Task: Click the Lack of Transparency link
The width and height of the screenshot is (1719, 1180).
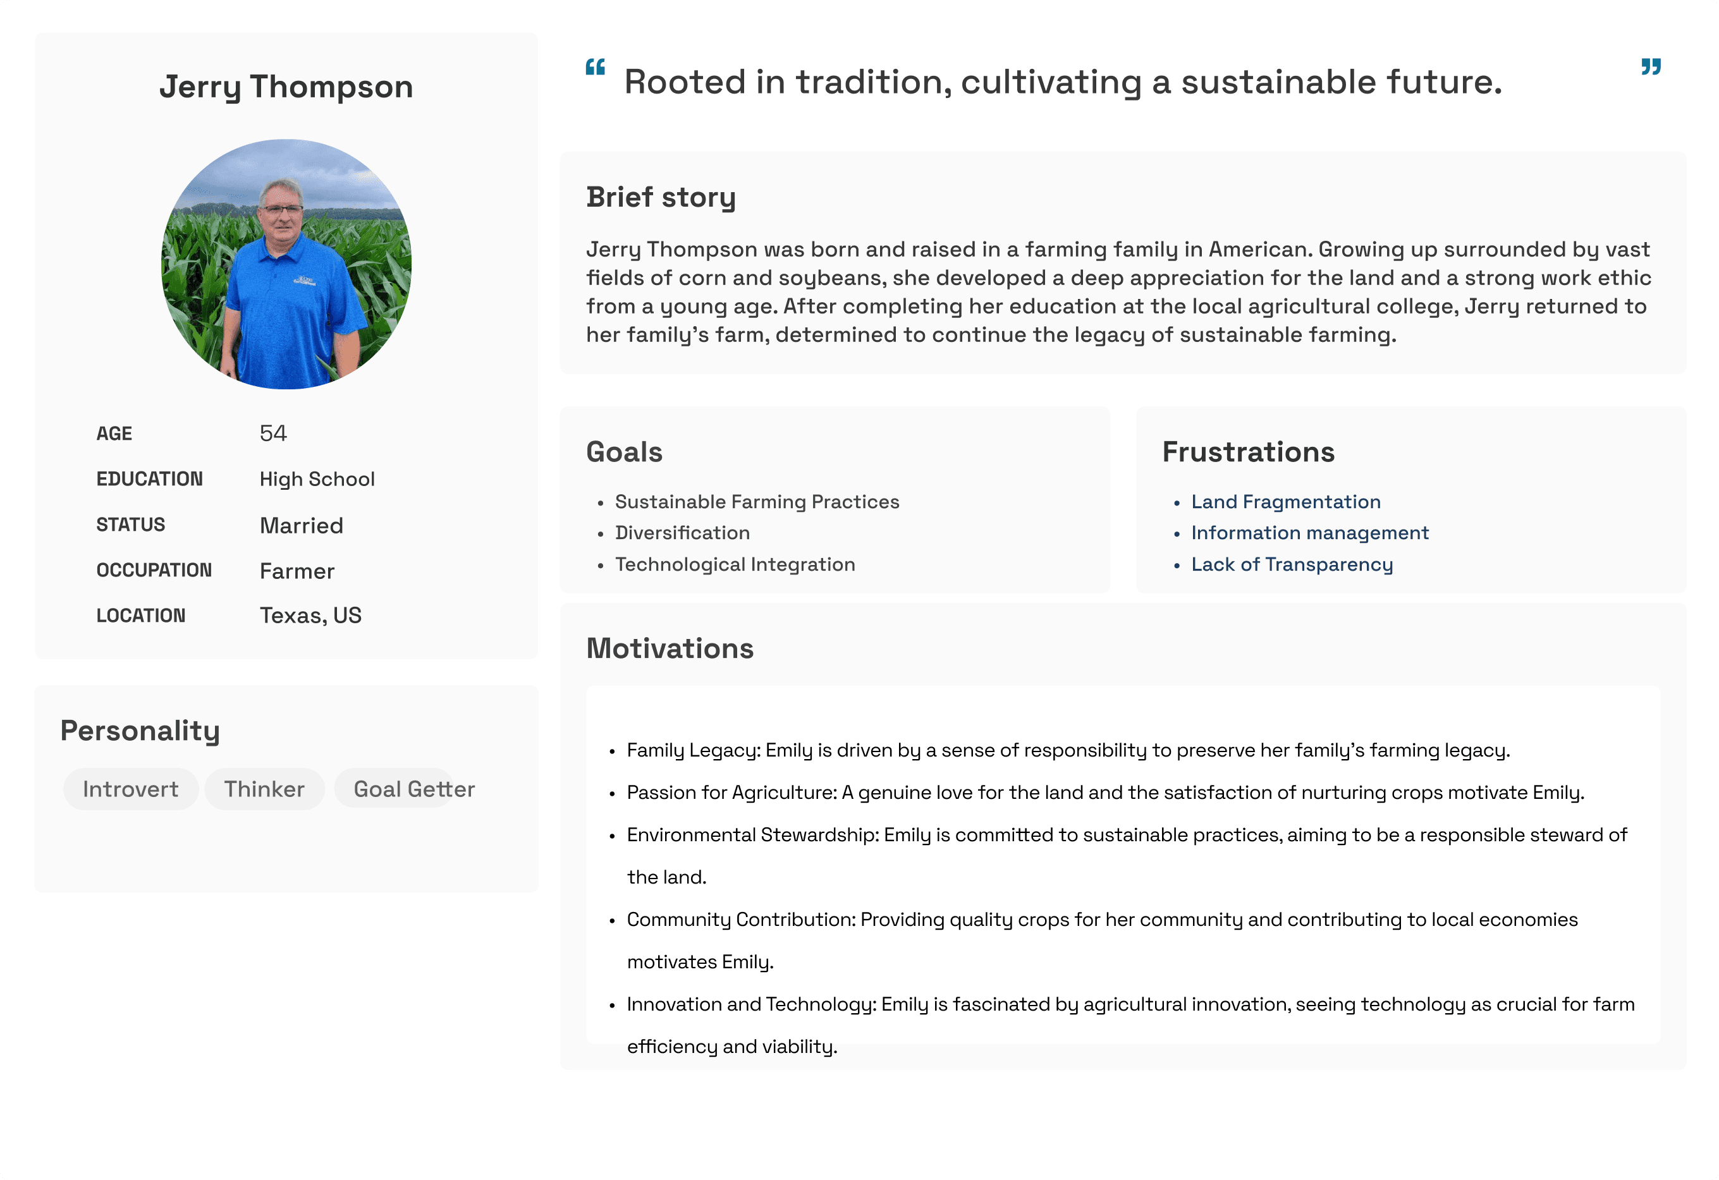Action: pos(1292,565)
